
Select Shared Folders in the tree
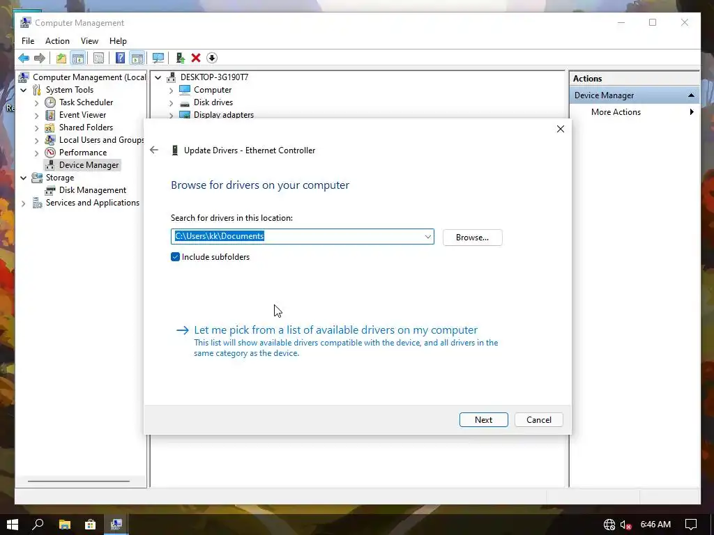(x=86, y=127)
